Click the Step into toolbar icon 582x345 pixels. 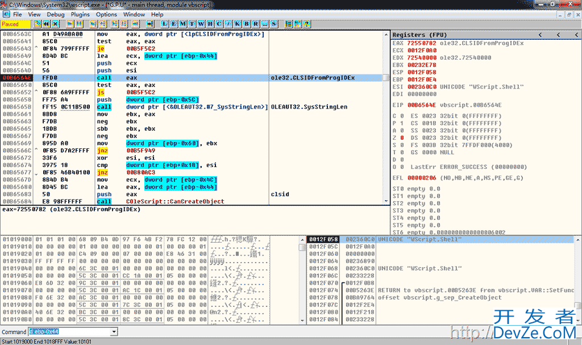[94, 24]
